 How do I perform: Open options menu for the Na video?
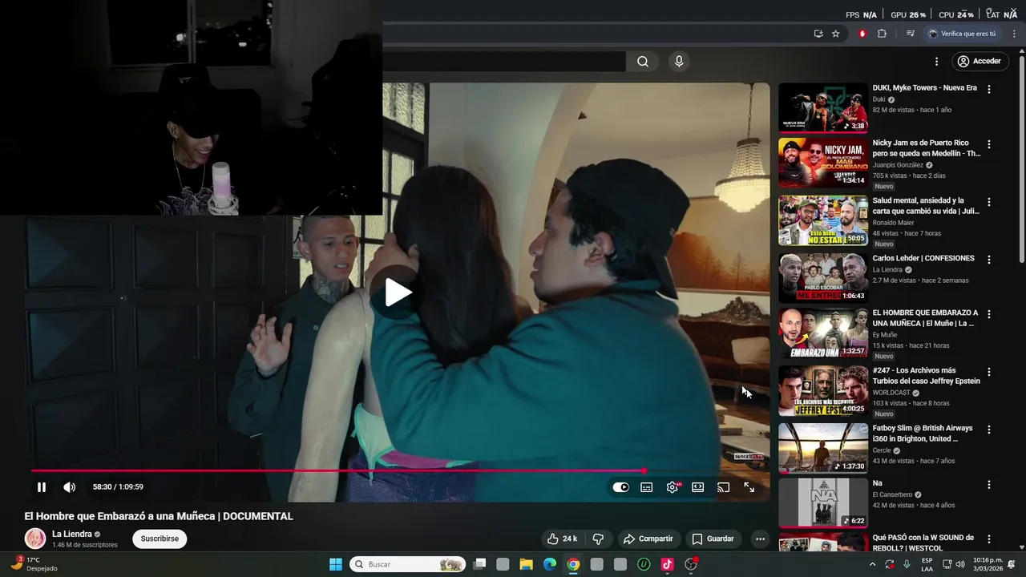tap(989, 485)
